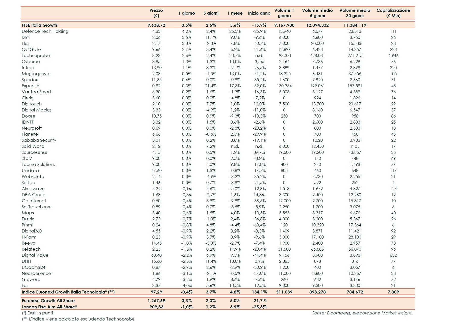449x322 pixels.
Task: Select Expert.Ai in the company list
Action: pos(31,86)
